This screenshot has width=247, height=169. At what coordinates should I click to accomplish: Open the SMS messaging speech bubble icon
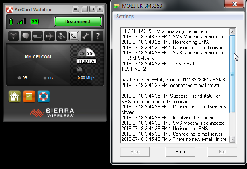[25, 36]
